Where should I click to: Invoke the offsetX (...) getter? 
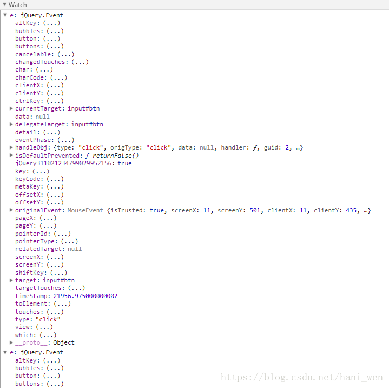(x=55, y=195)
